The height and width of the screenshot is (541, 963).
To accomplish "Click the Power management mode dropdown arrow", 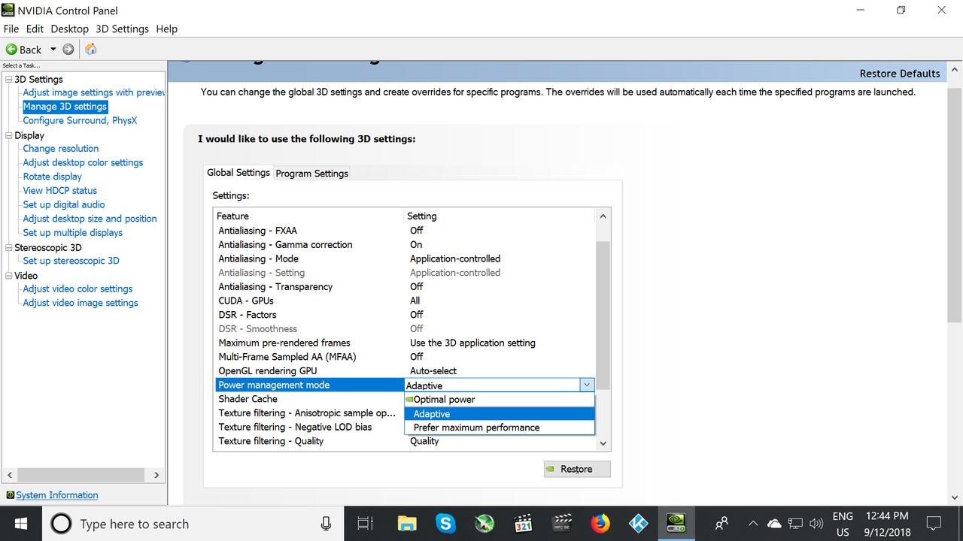I will (x=587, y=385).
